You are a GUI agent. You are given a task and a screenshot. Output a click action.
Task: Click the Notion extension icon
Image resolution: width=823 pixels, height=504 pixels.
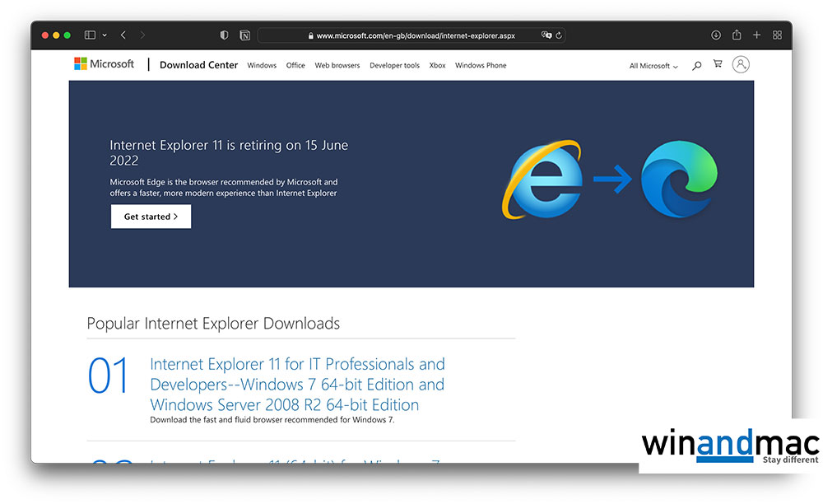point(244,35)
